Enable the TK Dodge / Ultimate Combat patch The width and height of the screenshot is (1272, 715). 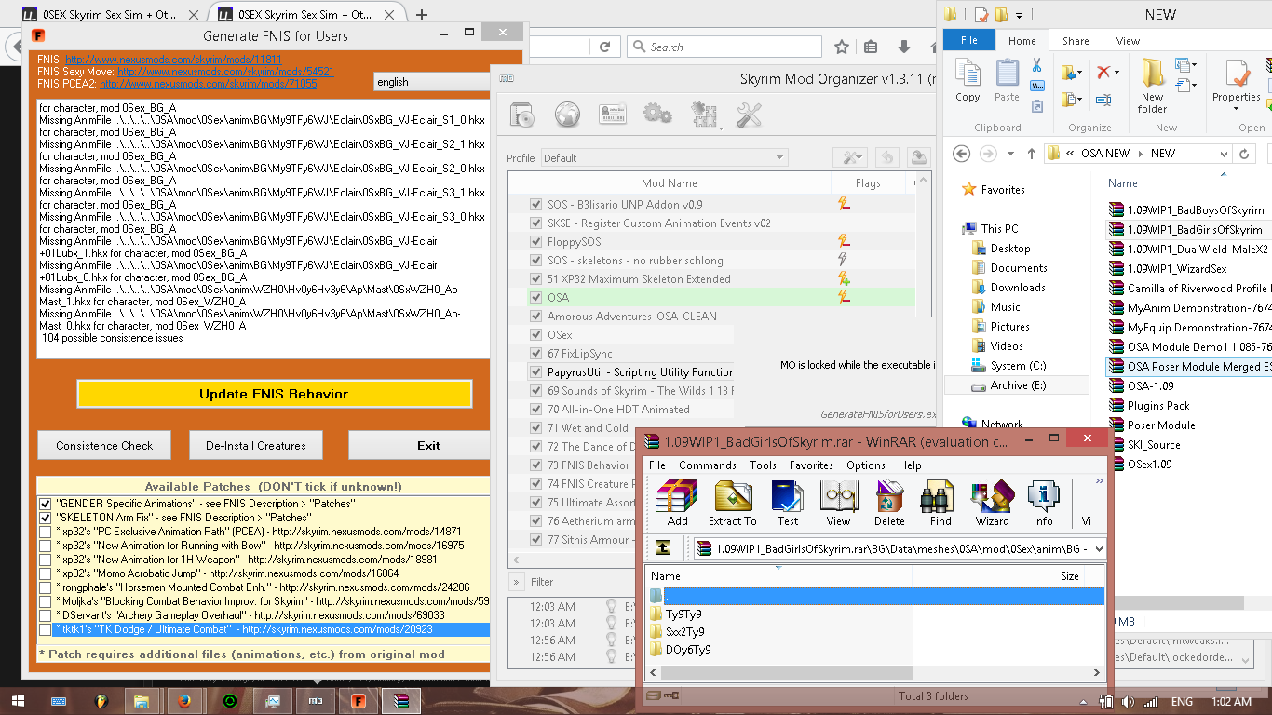click(45, 630)
